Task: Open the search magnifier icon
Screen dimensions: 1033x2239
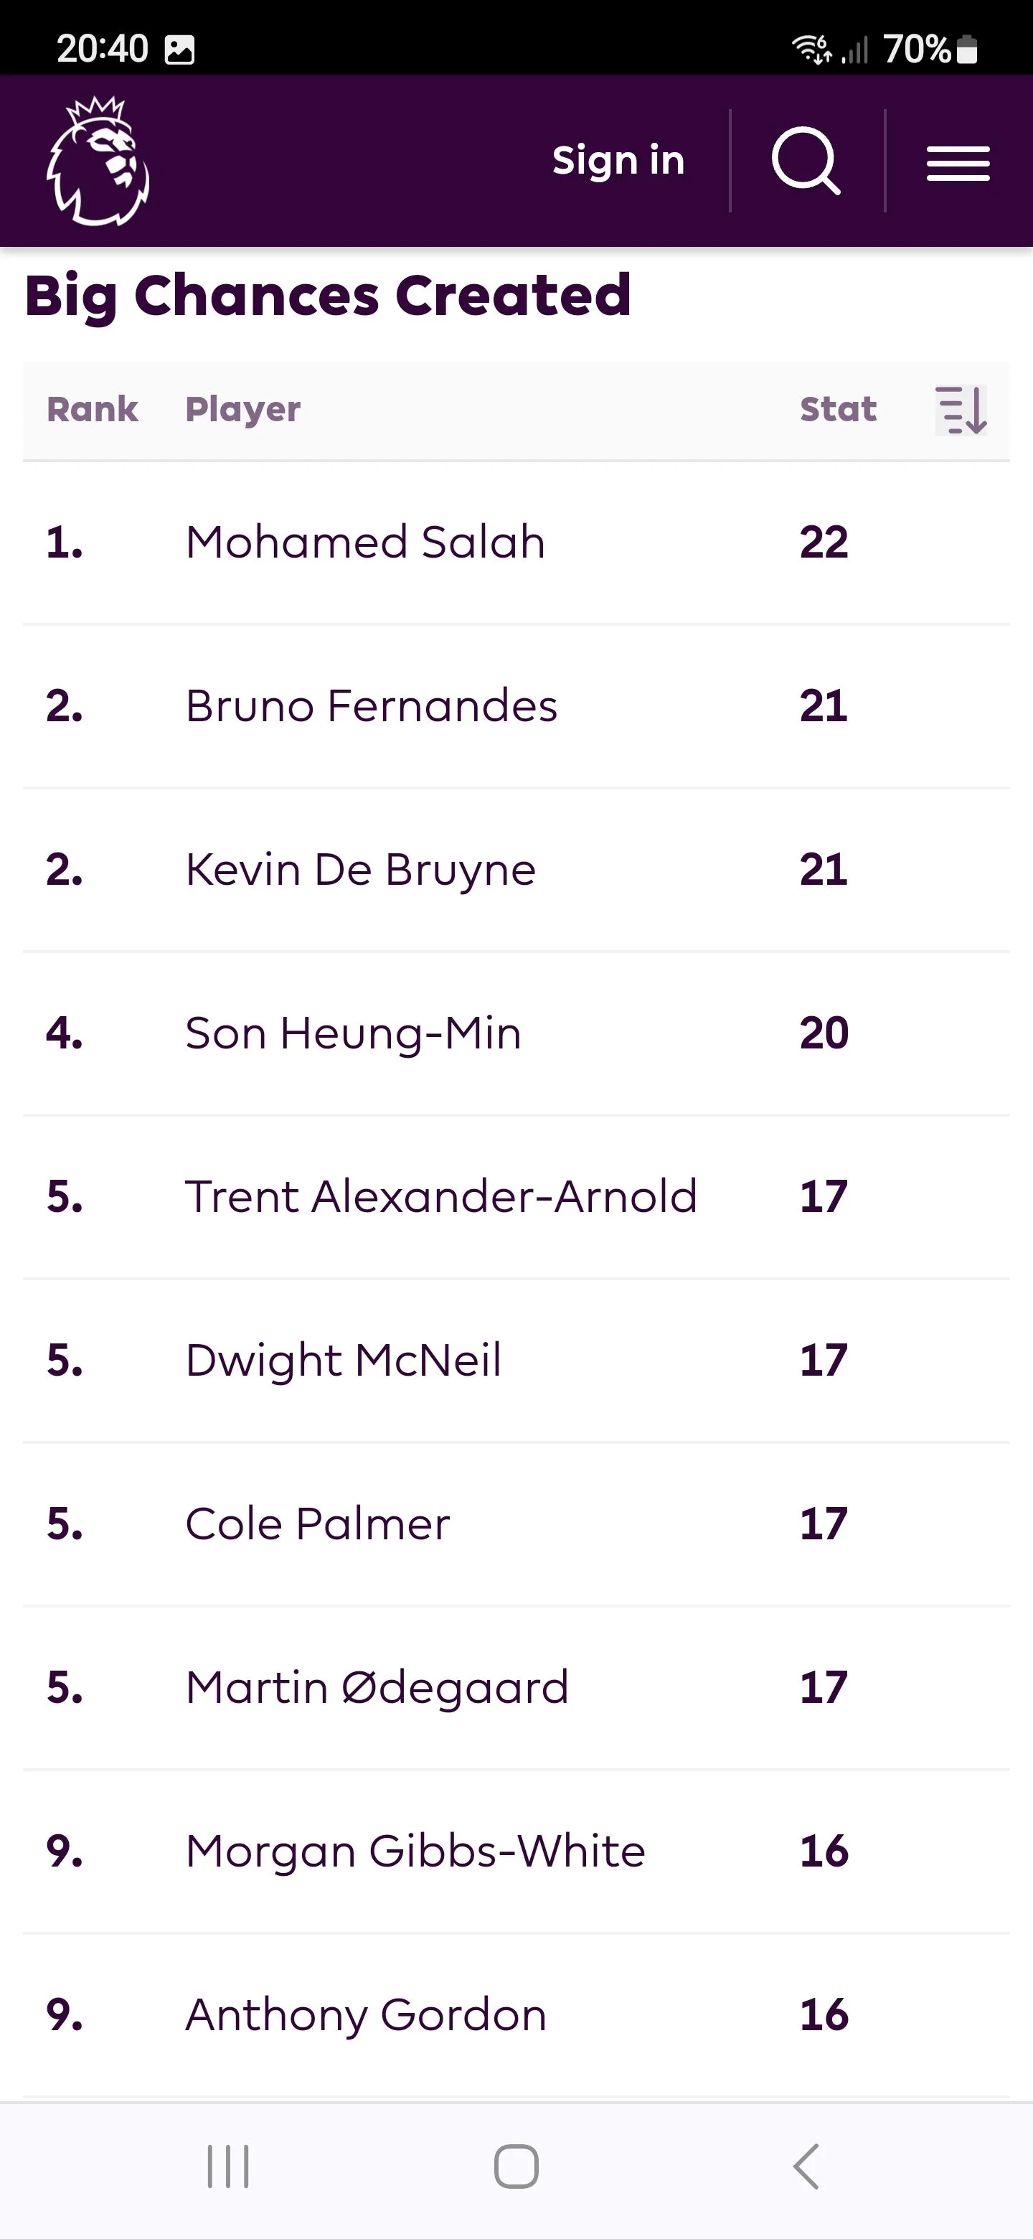Action: [806, 161]
